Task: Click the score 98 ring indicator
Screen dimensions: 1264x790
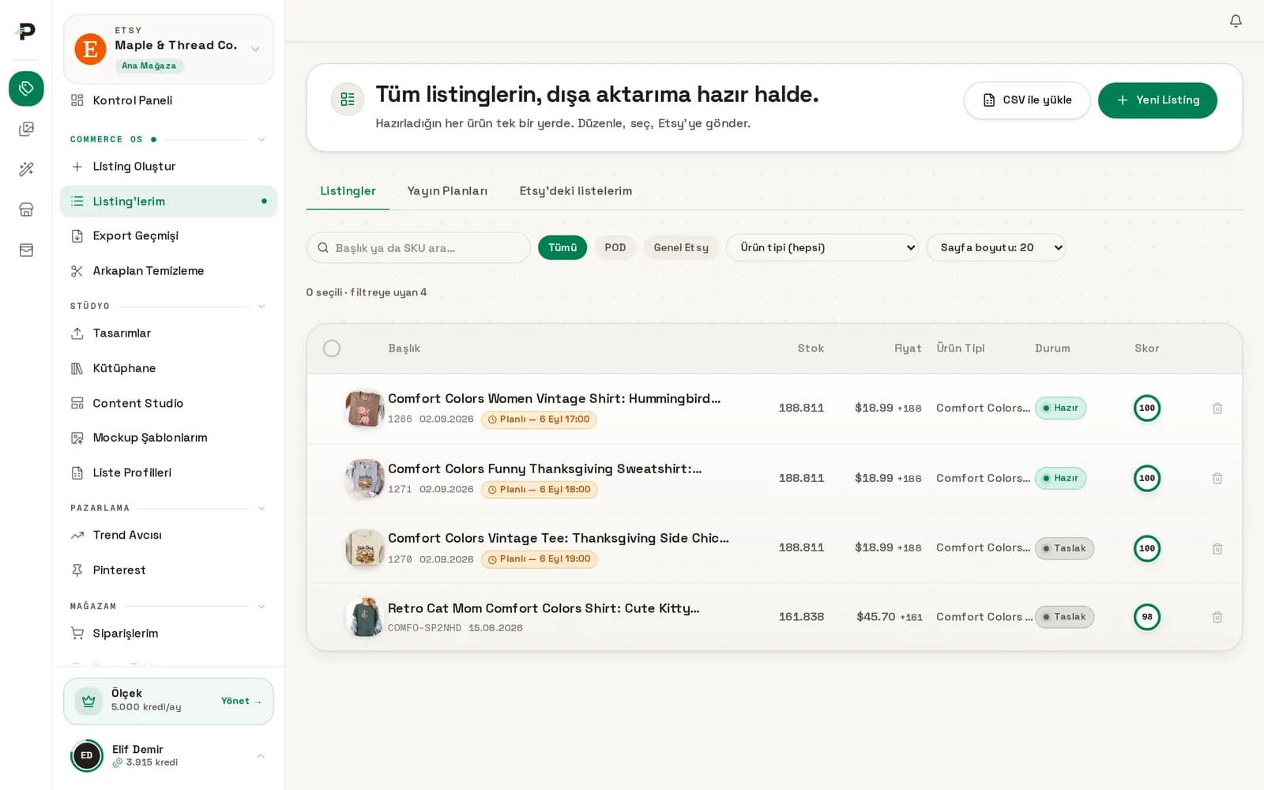Action: (x=1147, y=617)
